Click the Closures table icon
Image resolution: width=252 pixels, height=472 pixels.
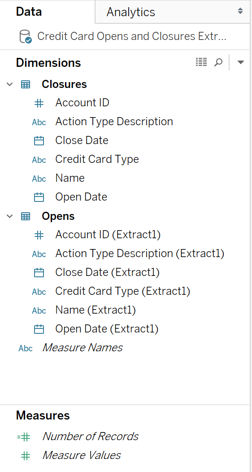[26, 85]
